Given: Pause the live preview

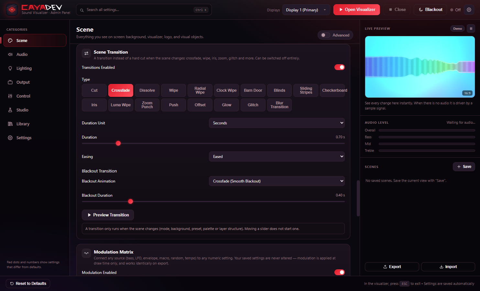Looking at the screenshot, I should pyautogui.click(x=471, y=28).
